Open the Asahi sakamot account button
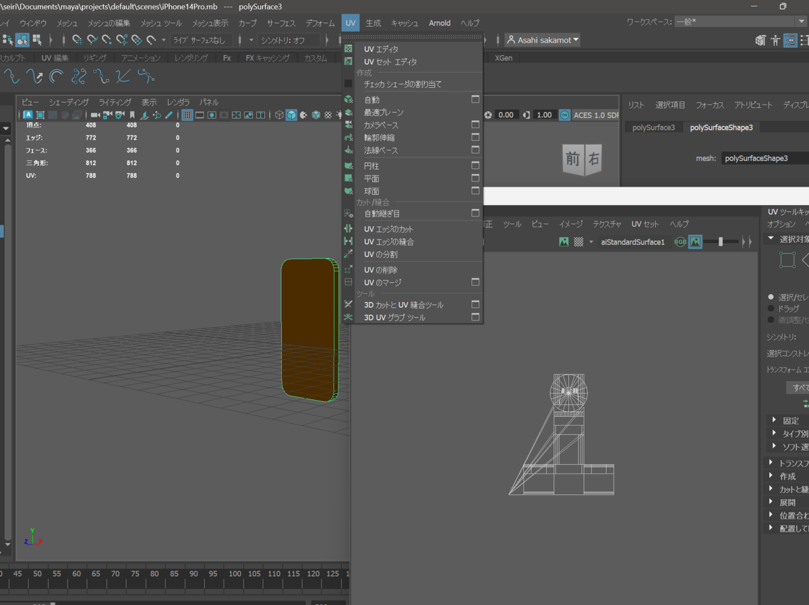The image size is (809, 605). [x=543, y=40]
